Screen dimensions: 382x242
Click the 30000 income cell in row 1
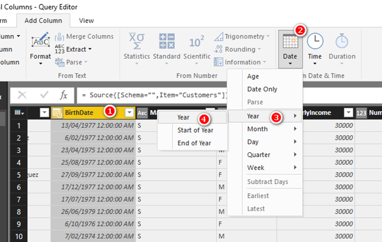[x=328, y=126]
